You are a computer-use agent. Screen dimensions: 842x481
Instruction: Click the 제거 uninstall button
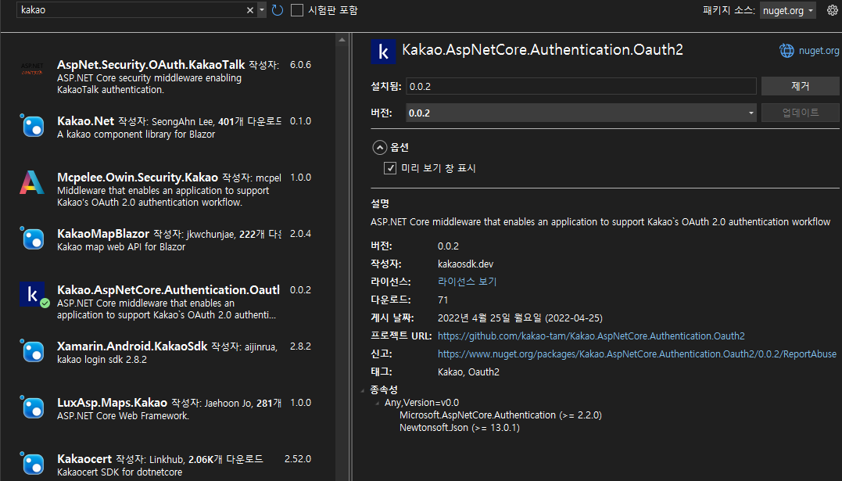tap(800, 86)
